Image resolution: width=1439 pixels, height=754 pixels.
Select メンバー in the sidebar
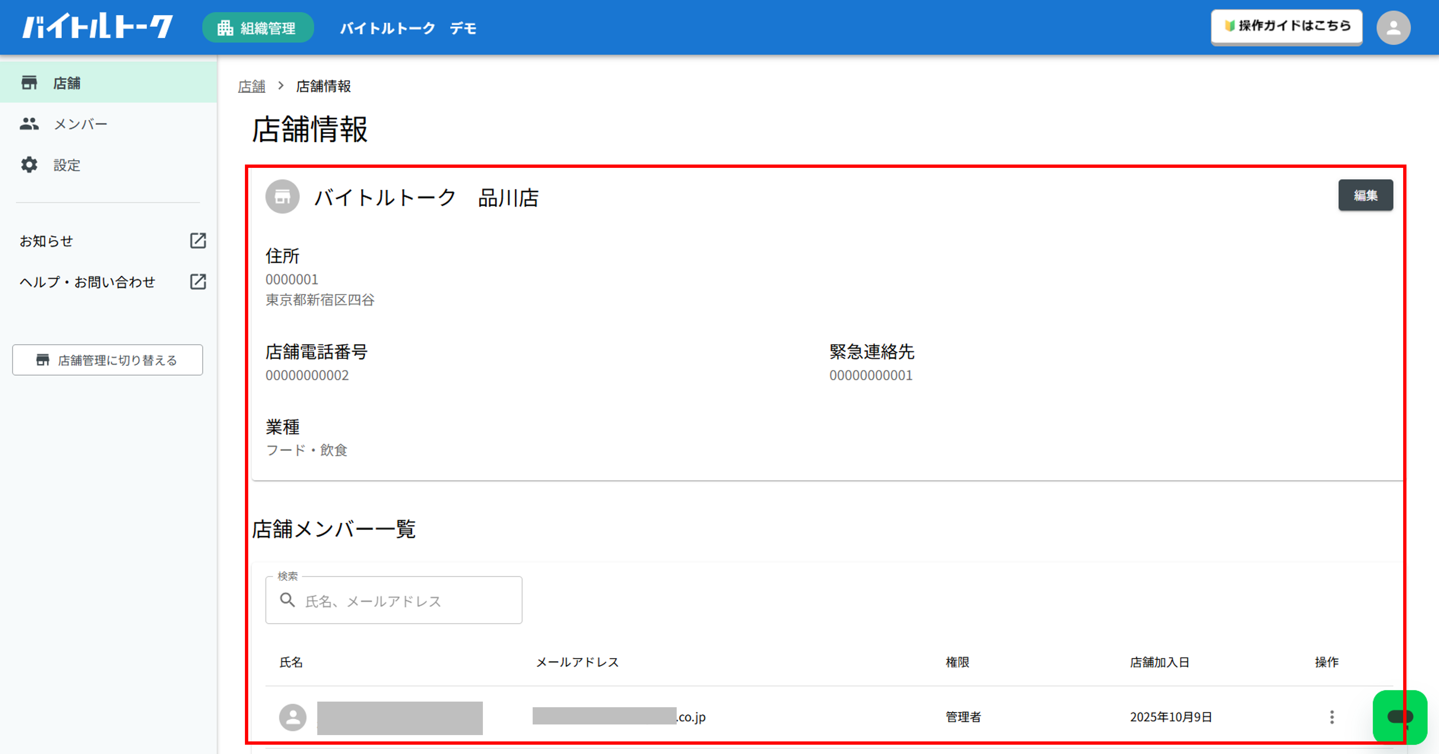pos(109,124)
